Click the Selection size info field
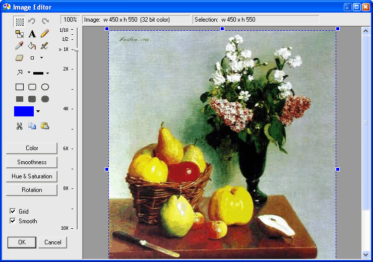This screenshot has height=262, width=373. click(256, 20)
